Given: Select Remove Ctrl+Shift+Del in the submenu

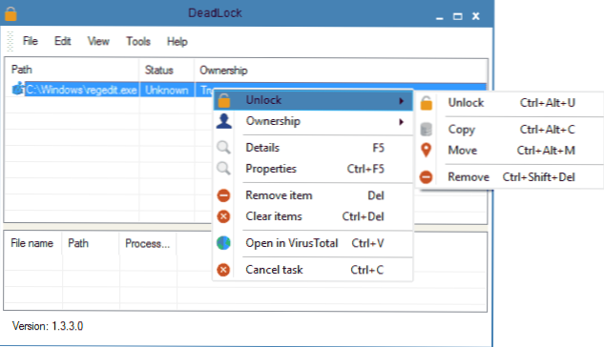Looking at the screenshot, I should click(510, 177).
